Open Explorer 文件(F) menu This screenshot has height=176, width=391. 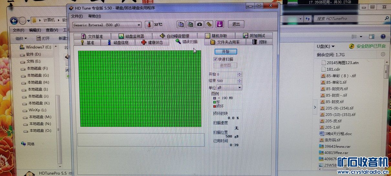coord(18,30)
